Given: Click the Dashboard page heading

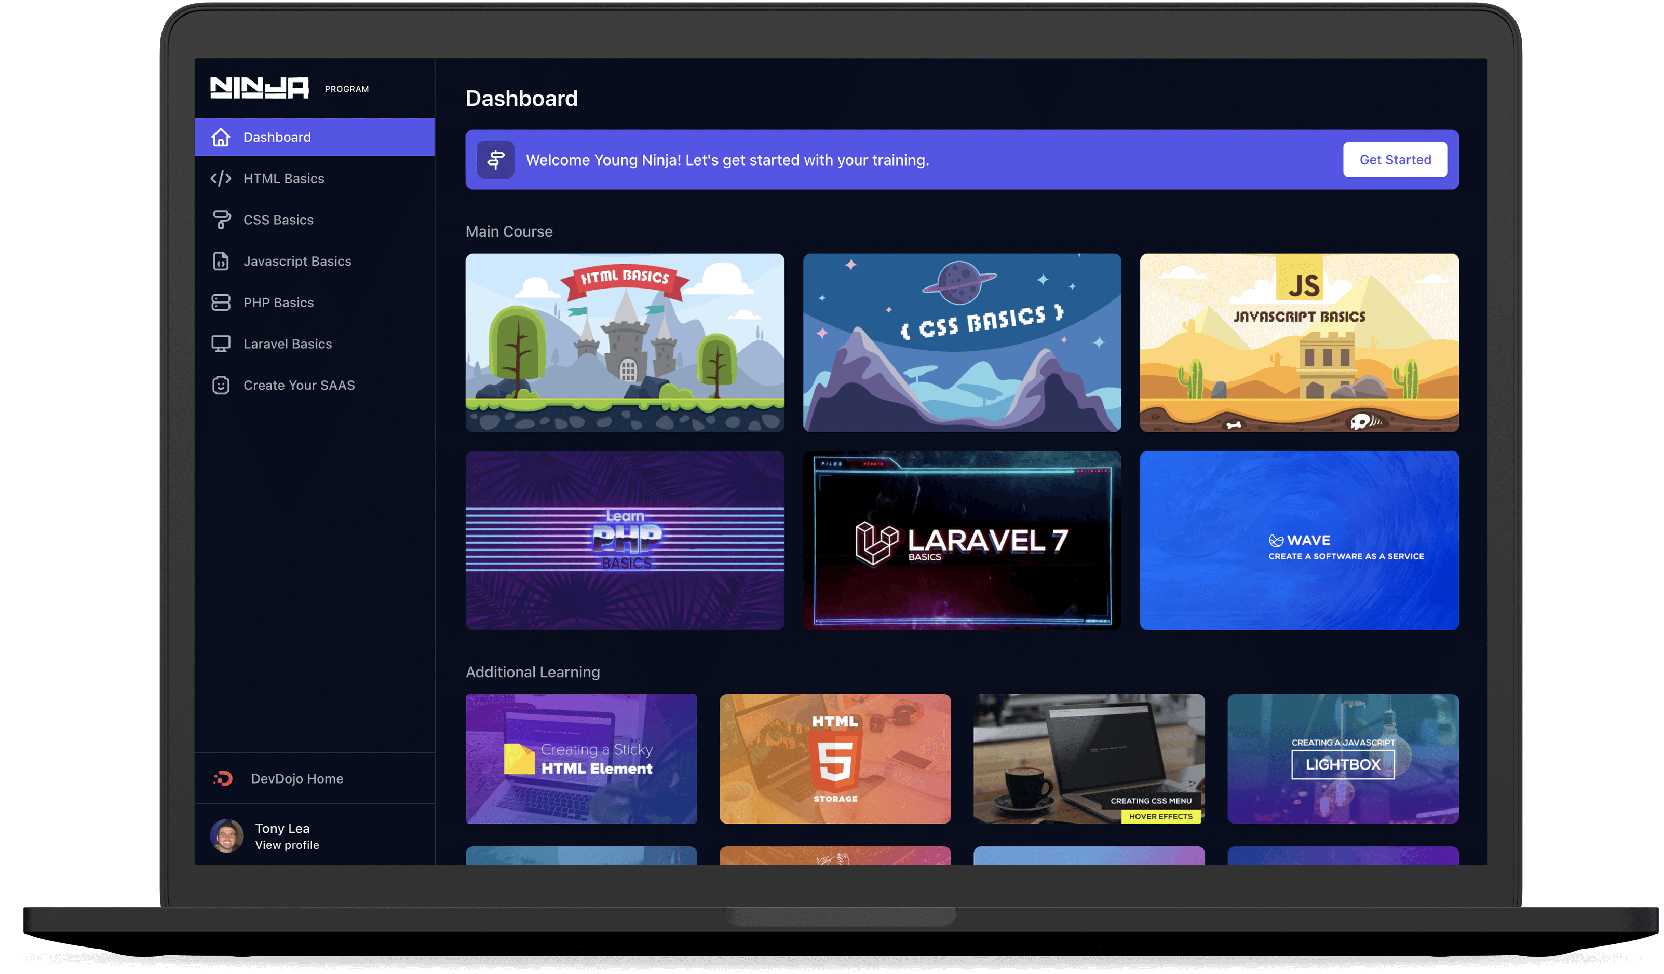Looking at the screenshot, I should click(522, 98).
